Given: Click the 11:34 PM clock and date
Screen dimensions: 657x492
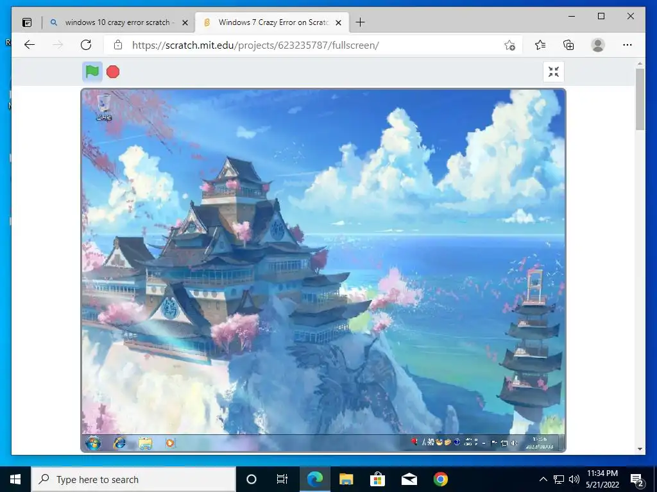Looking at the screenshot, I should click(x=602, y=479).
